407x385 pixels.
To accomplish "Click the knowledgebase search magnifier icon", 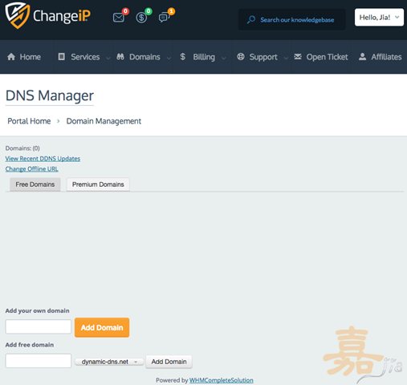I will tap(251, 20).
